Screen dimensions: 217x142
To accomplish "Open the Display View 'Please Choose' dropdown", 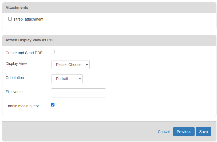I will pyautogui.click(x=70, y=65).
